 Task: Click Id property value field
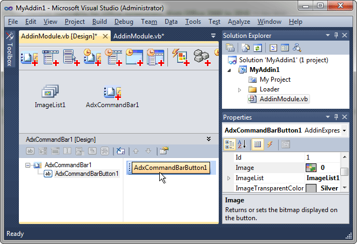[x=322, y=157]
